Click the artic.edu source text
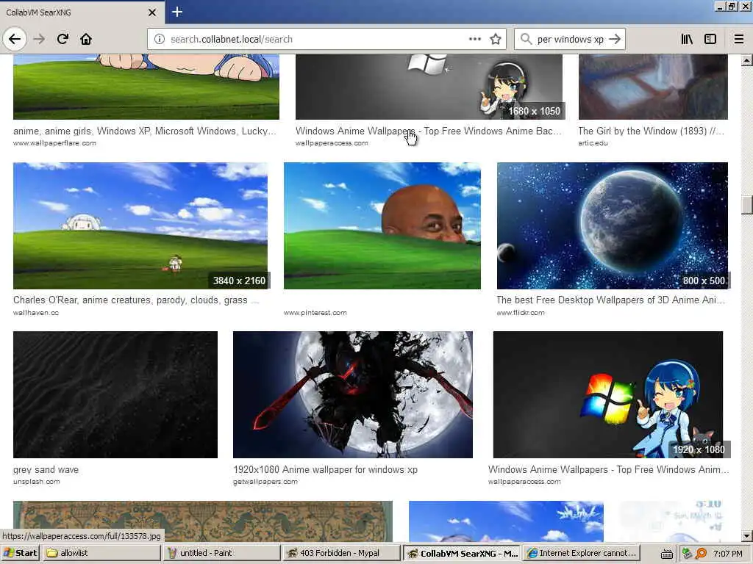The height and width of the screenshot is (564, 753). point(593,143)
